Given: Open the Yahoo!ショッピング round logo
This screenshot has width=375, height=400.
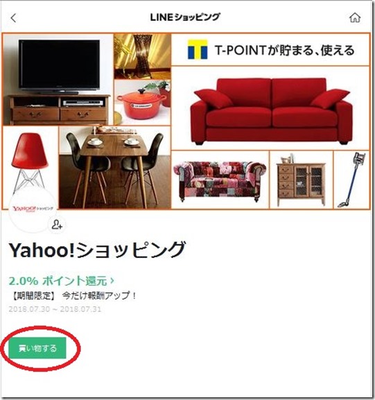Looking at the screenshot, I should tap(33, 209).
